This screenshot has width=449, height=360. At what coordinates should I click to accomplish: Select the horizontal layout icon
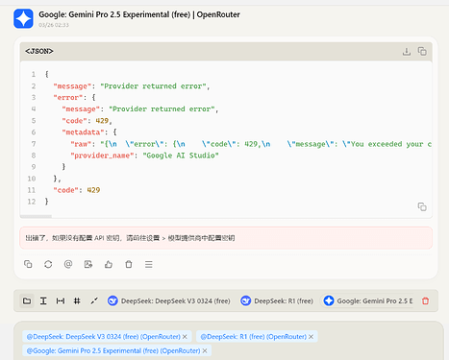[x=61, y=300]
